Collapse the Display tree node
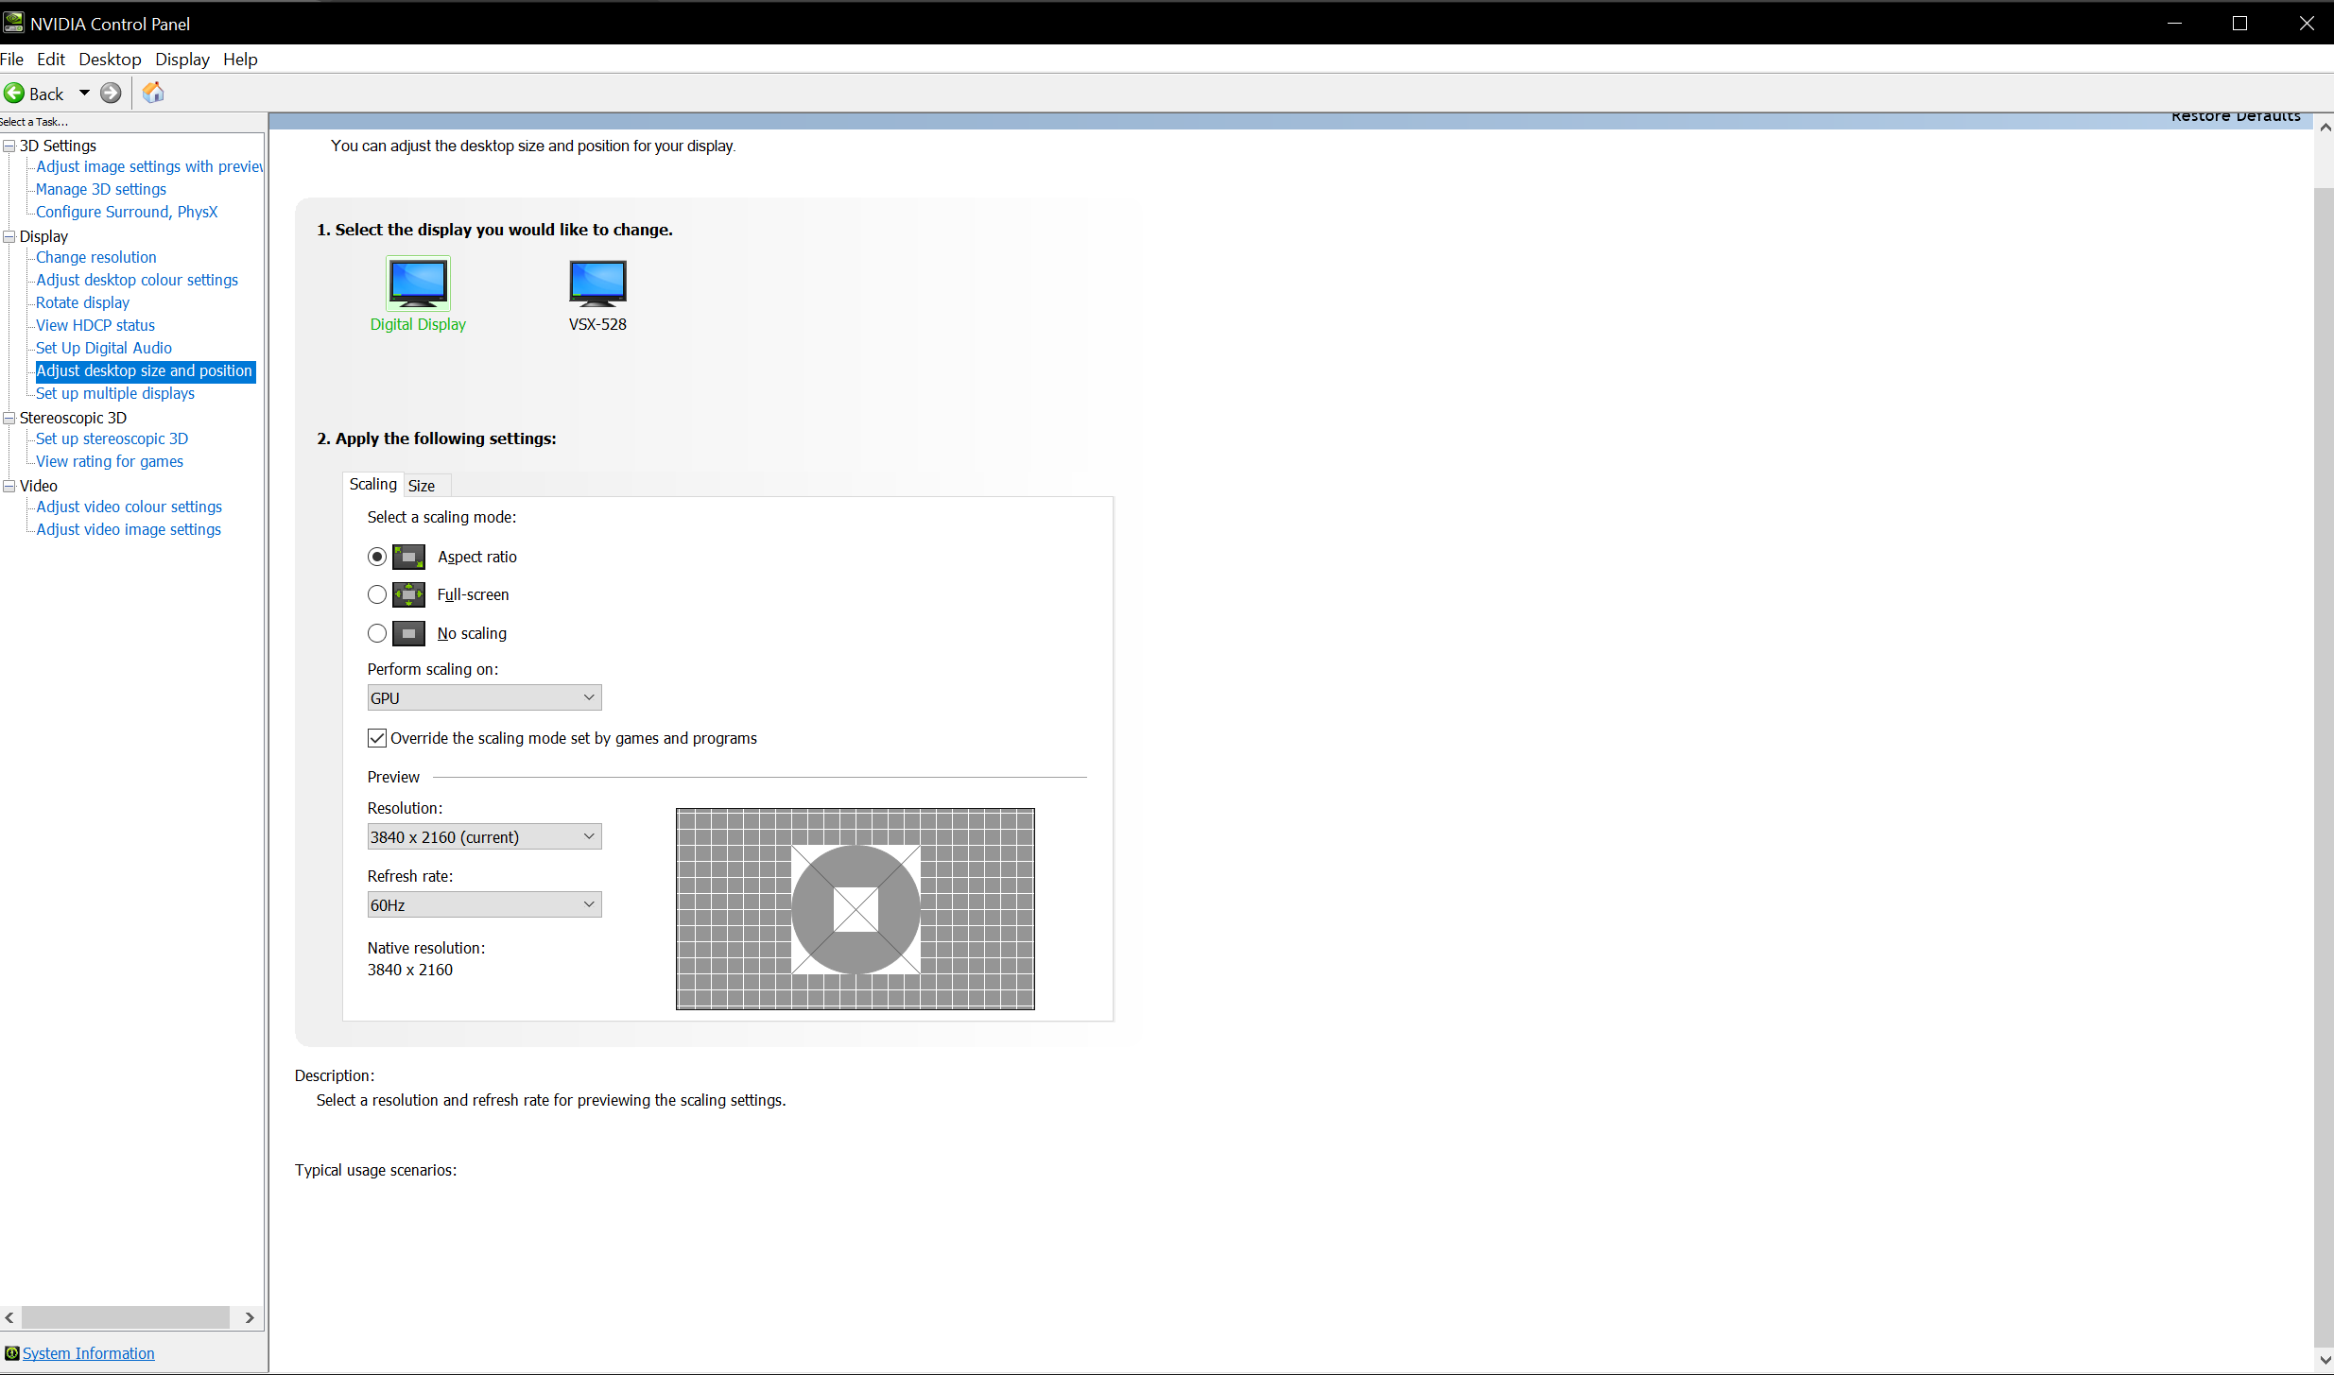Screen dimensions: 2334x1375 9,236
